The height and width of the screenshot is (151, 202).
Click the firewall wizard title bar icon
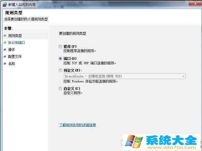coord(5,4)
